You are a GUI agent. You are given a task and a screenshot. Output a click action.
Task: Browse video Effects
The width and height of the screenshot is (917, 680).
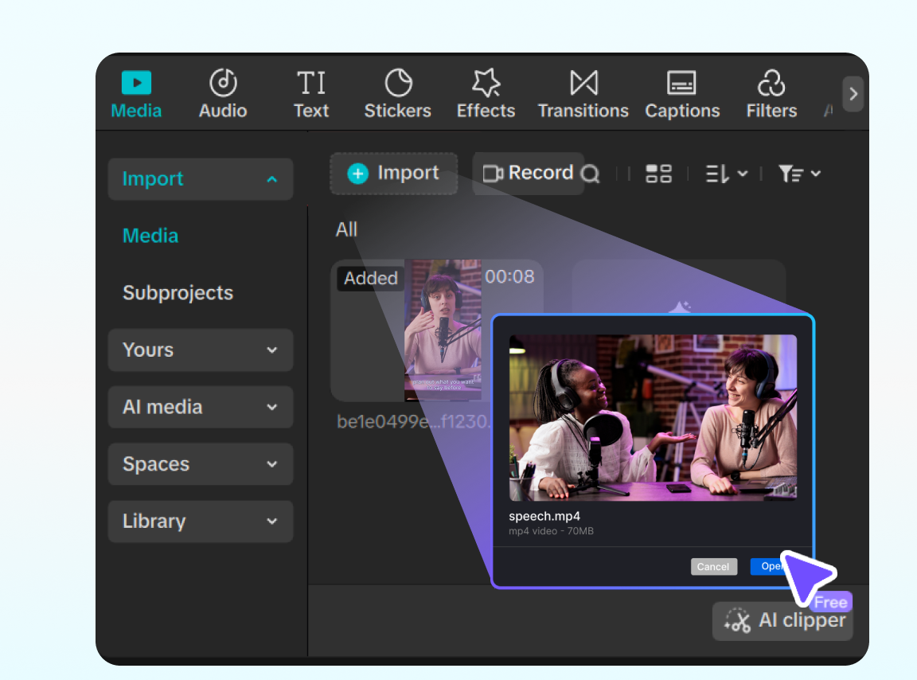486,92
